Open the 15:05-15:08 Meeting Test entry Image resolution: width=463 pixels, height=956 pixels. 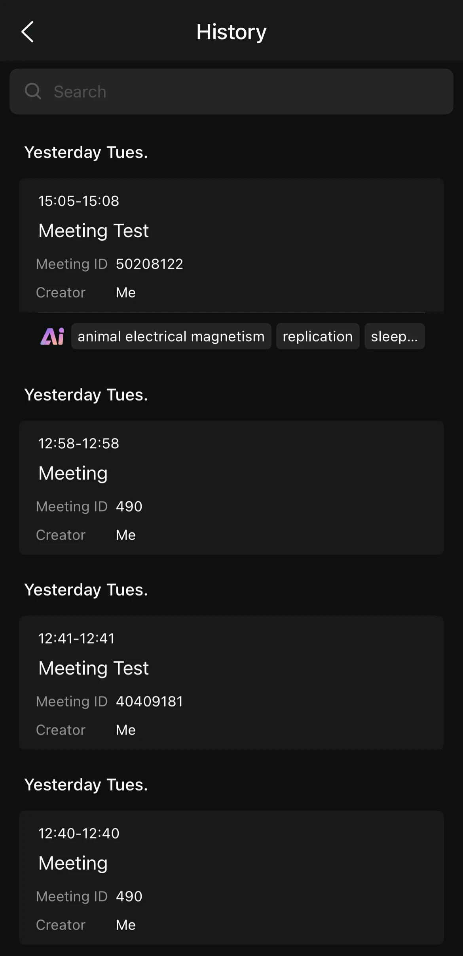pos(231,245)
